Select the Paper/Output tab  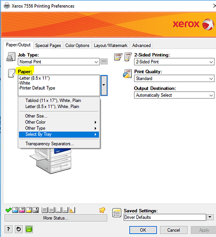coord(18,45)
